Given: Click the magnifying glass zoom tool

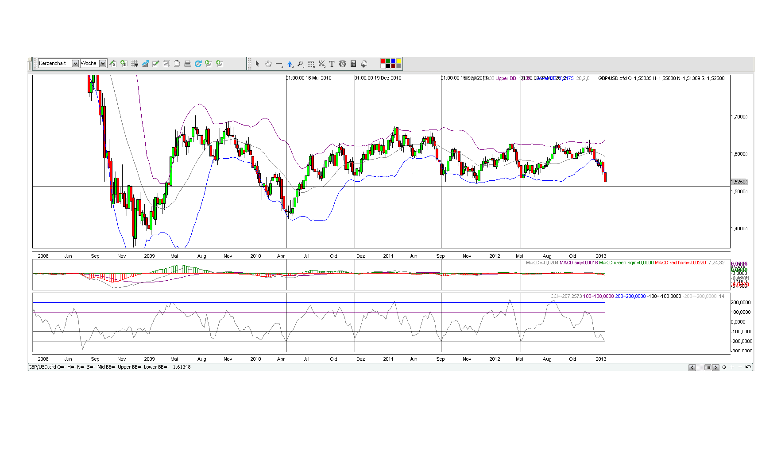Looking at the screenshot, I should coord(300,64).
